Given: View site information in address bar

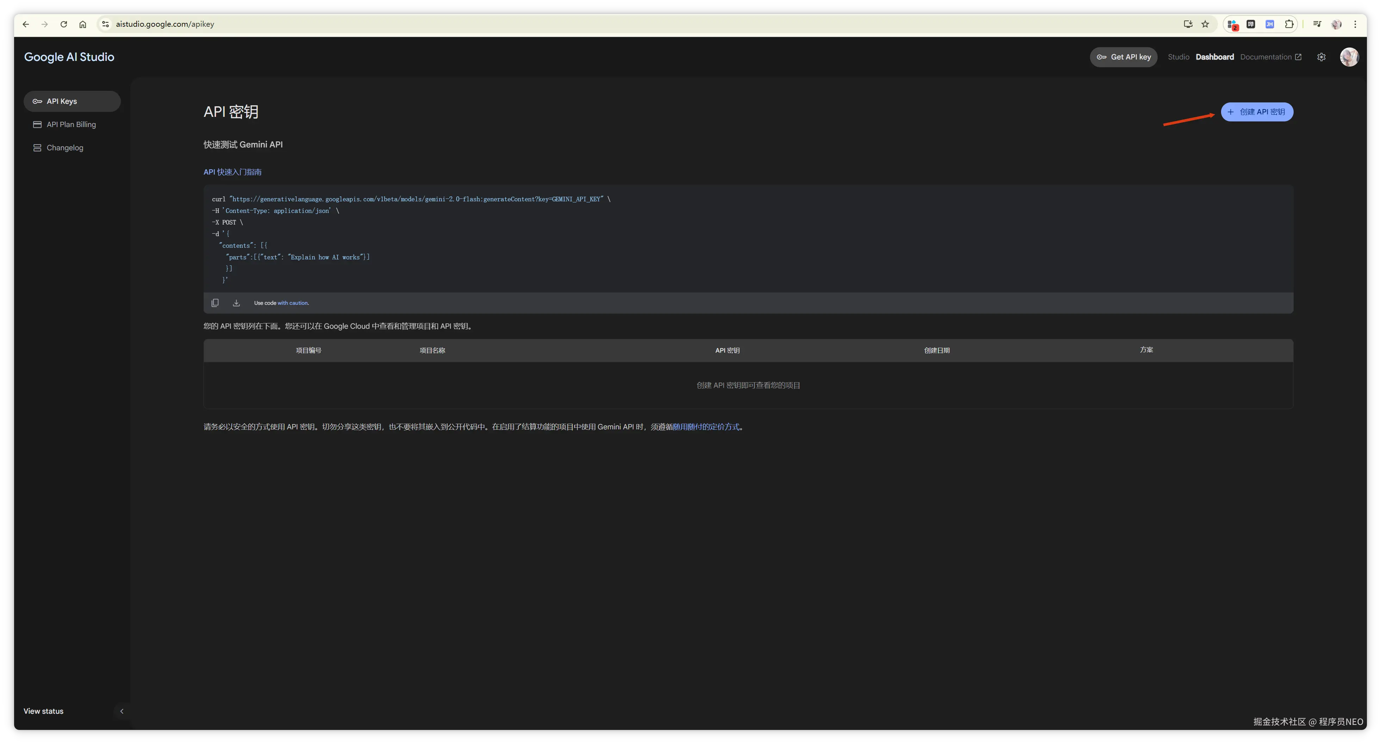Looking at the screenshot, I should click(x=106, y=24).
